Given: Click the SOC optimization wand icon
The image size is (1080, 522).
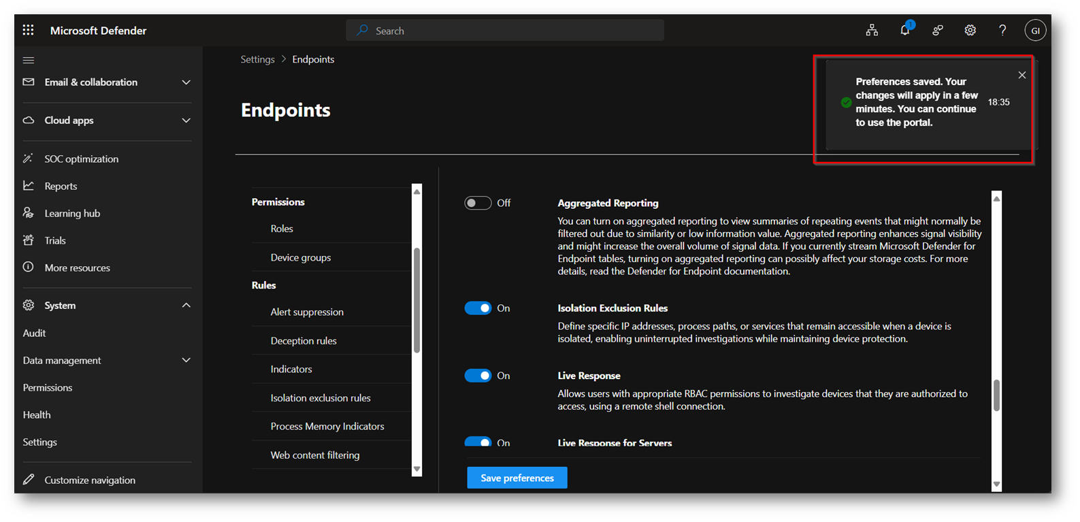Looking at the screenshot, I should tap(28, 159).
